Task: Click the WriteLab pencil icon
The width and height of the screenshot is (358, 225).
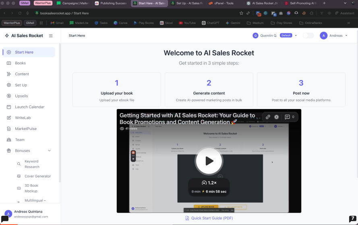Action: point(9,118)
